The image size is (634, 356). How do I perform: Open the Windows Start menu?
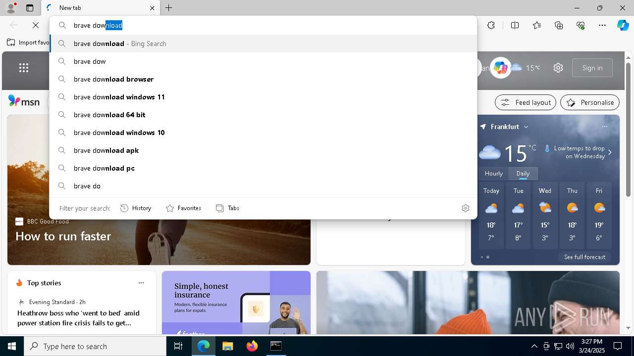coord(12,346)
